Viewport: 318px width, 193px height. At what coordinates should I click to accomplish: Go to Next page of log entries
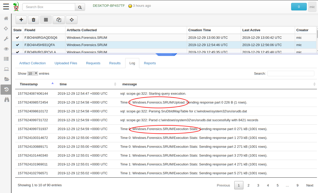pos(310,185)
